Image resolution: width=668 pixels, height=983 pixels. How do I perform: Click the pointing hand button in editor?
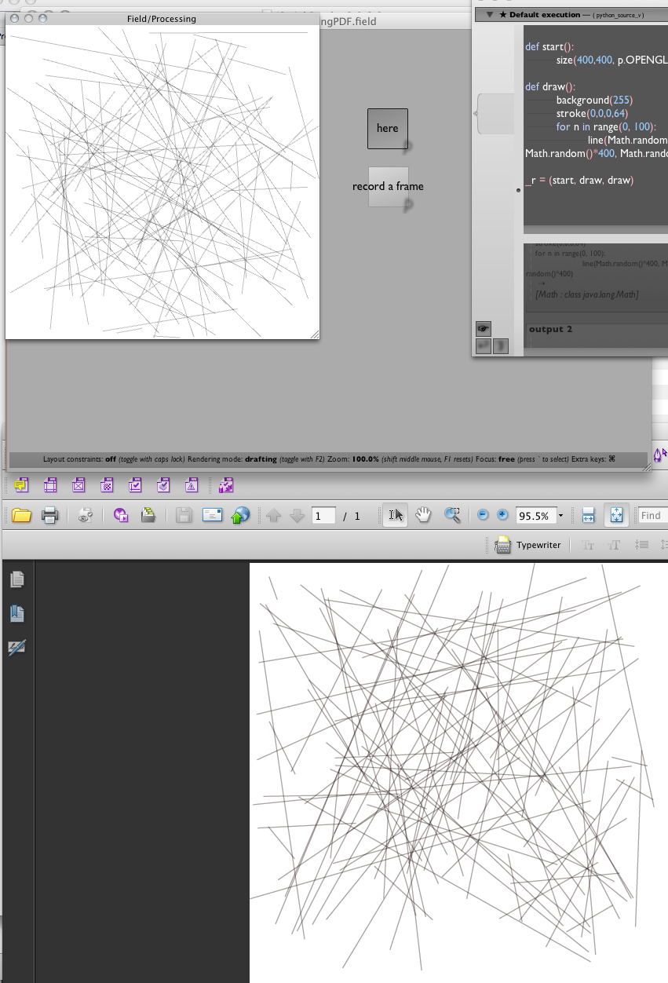tap(483, 329)
